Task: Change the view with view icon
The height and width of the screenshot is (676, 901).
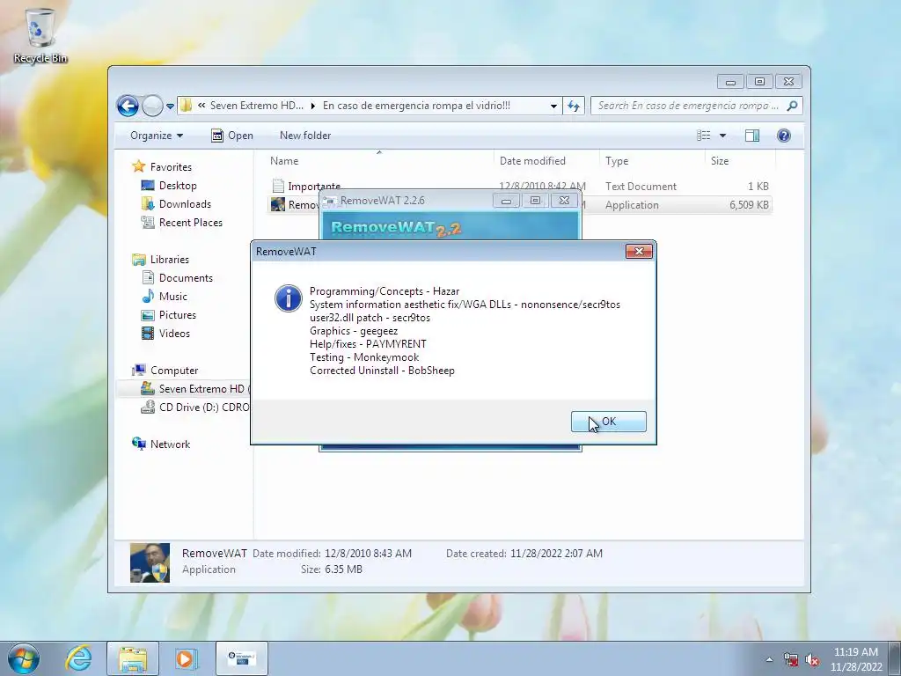Action: point(703,136)
